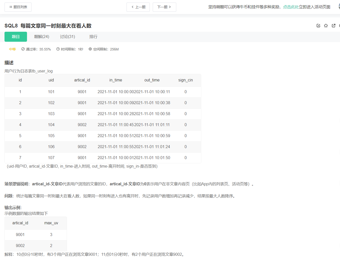The height and width of the screenshot is (266, 340).
Task: Click the out_time column header
Action: [152, 80]
